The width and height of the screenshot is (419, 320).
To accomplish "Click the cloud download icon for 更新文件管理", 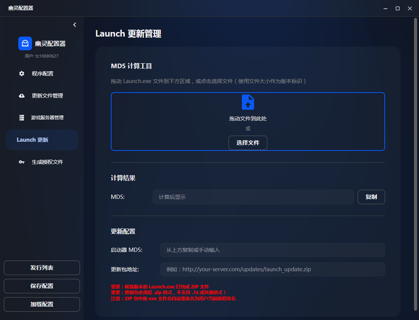I will point(22,96).
